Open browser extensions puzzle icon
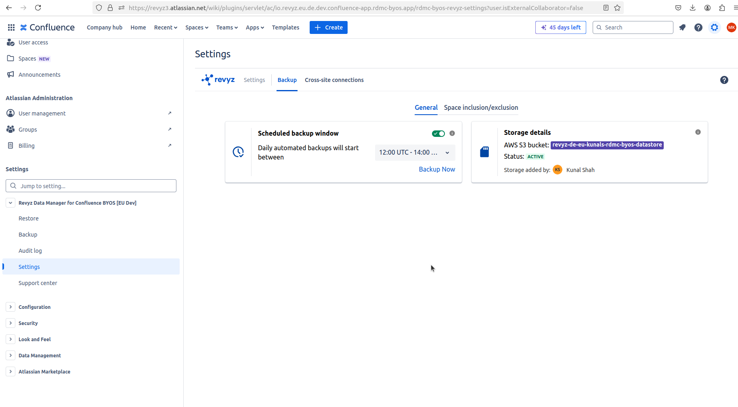The image size is (738, 407). (722, 8)
